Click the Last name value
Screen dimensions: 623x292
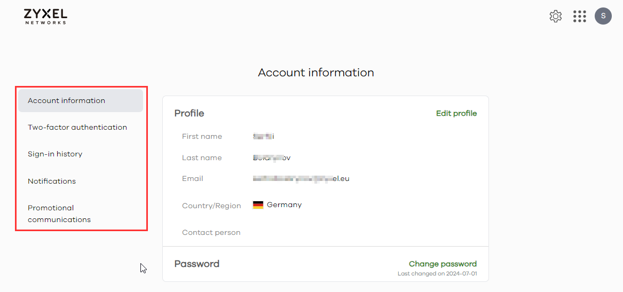coord(272,158)
